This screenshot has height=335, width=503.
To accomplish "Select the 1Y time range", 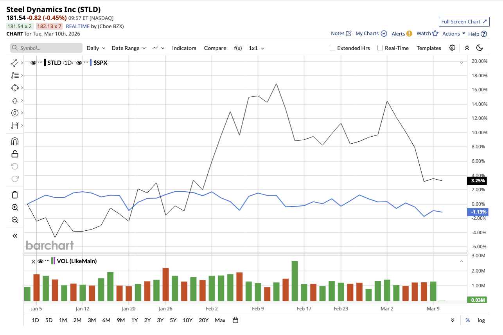I will (135, 320).
